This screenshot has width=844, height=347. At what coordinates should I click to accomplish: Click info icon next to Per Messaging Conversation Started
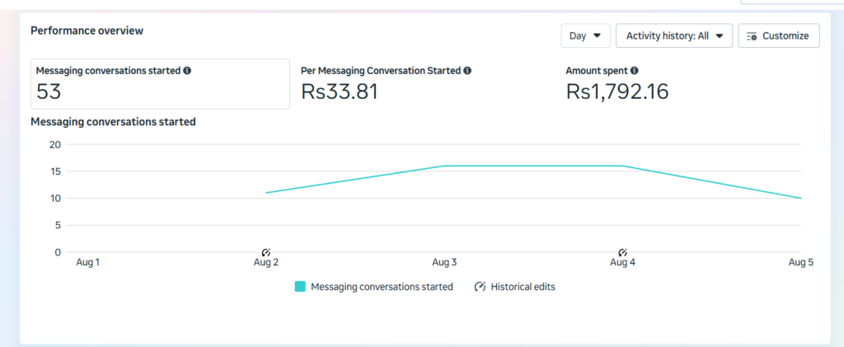point(467,71)
